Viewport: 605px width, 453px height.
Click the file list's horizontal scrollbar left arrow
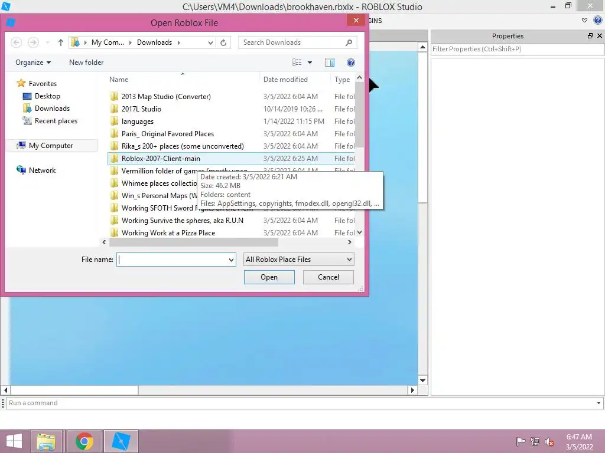click(104, 242)
